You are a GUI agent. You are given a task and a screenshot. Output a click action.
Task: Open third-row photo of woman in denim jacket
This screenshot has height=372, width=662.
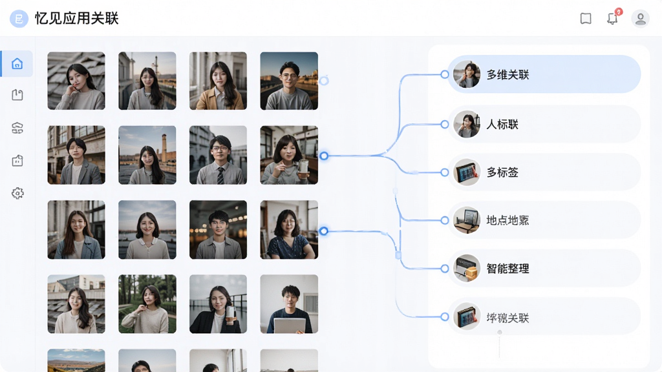click(76, 229)
